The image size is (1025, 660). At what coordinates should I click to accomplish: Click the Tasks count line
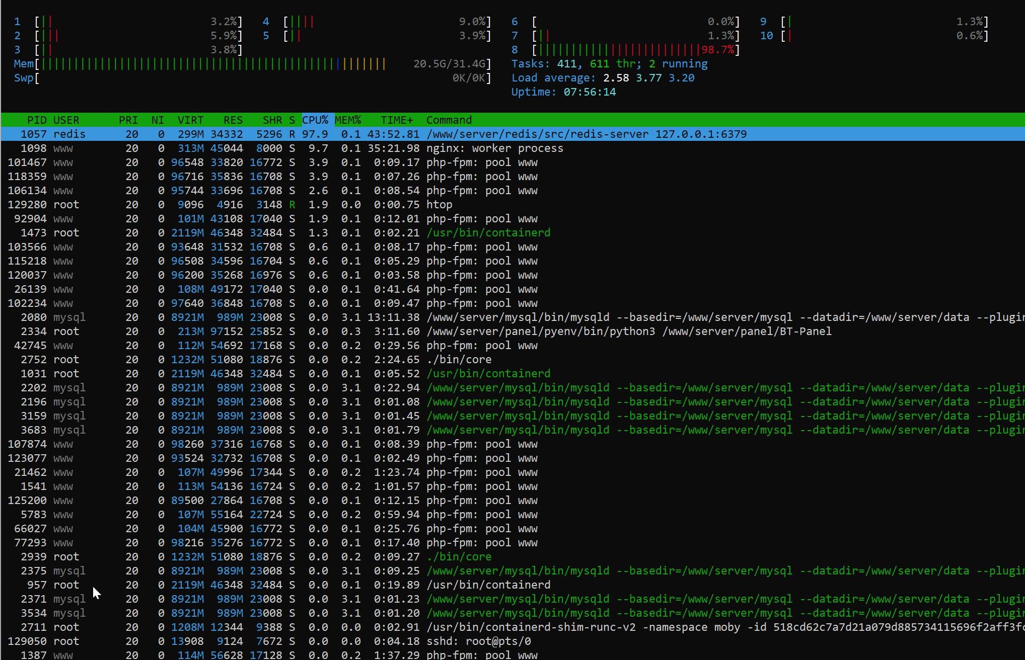pyautogui.click(x=609, y=63)
